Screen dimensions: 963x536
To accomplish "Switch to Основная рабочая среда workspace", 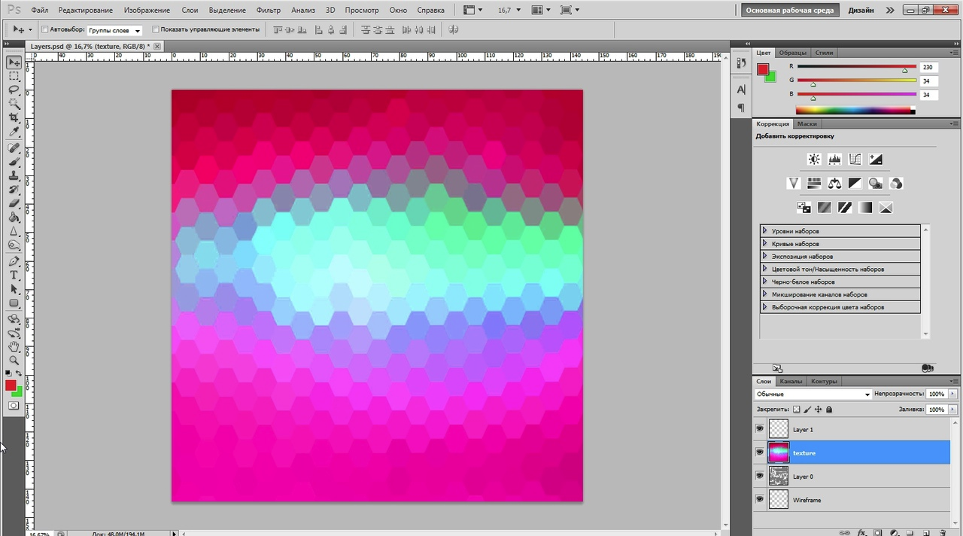I will (789, 11).
